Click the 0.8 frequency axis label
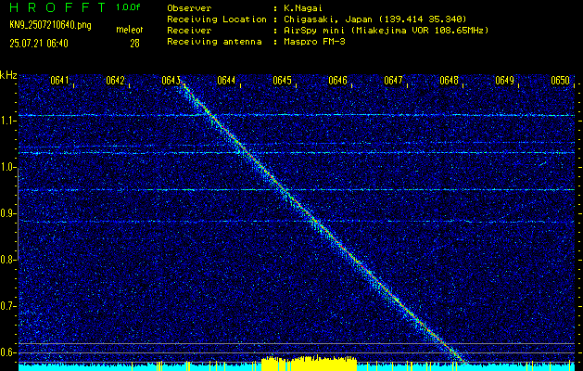The height and width of the screenshot is (371, 583). 7,260
